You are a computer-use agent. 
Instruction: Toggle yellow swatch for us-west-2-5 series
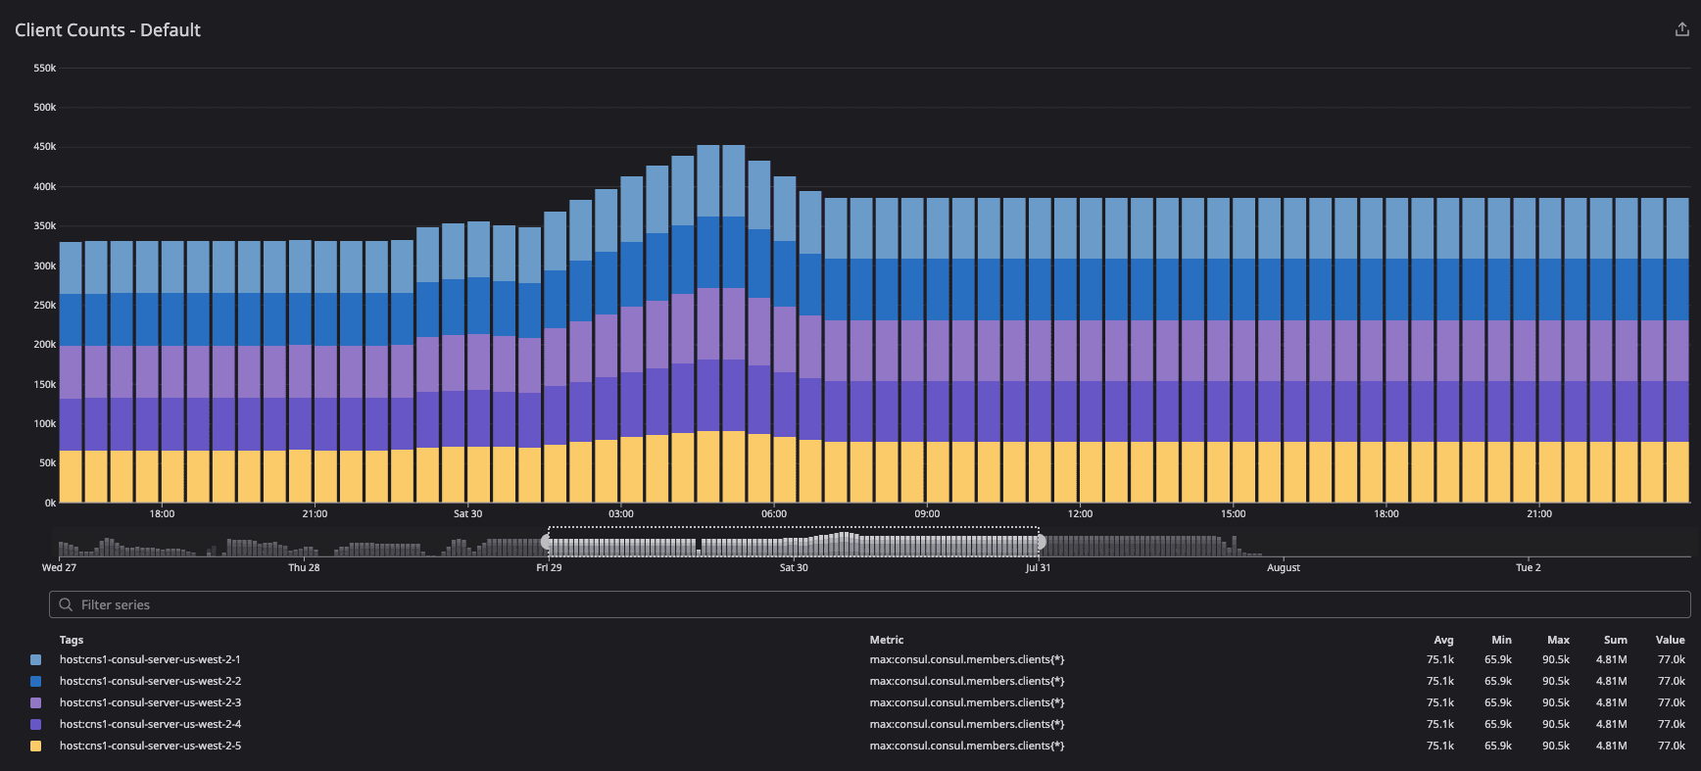coord(36,746)
